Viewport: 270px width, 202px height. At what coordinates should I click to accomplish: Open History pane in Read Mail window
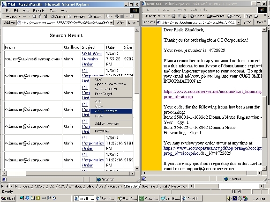pos(234,16)
